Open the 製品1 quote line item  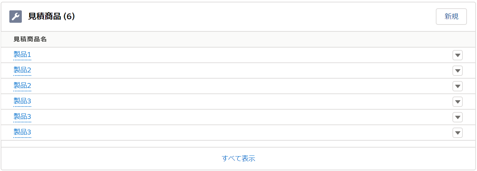(x=22, y=55)
